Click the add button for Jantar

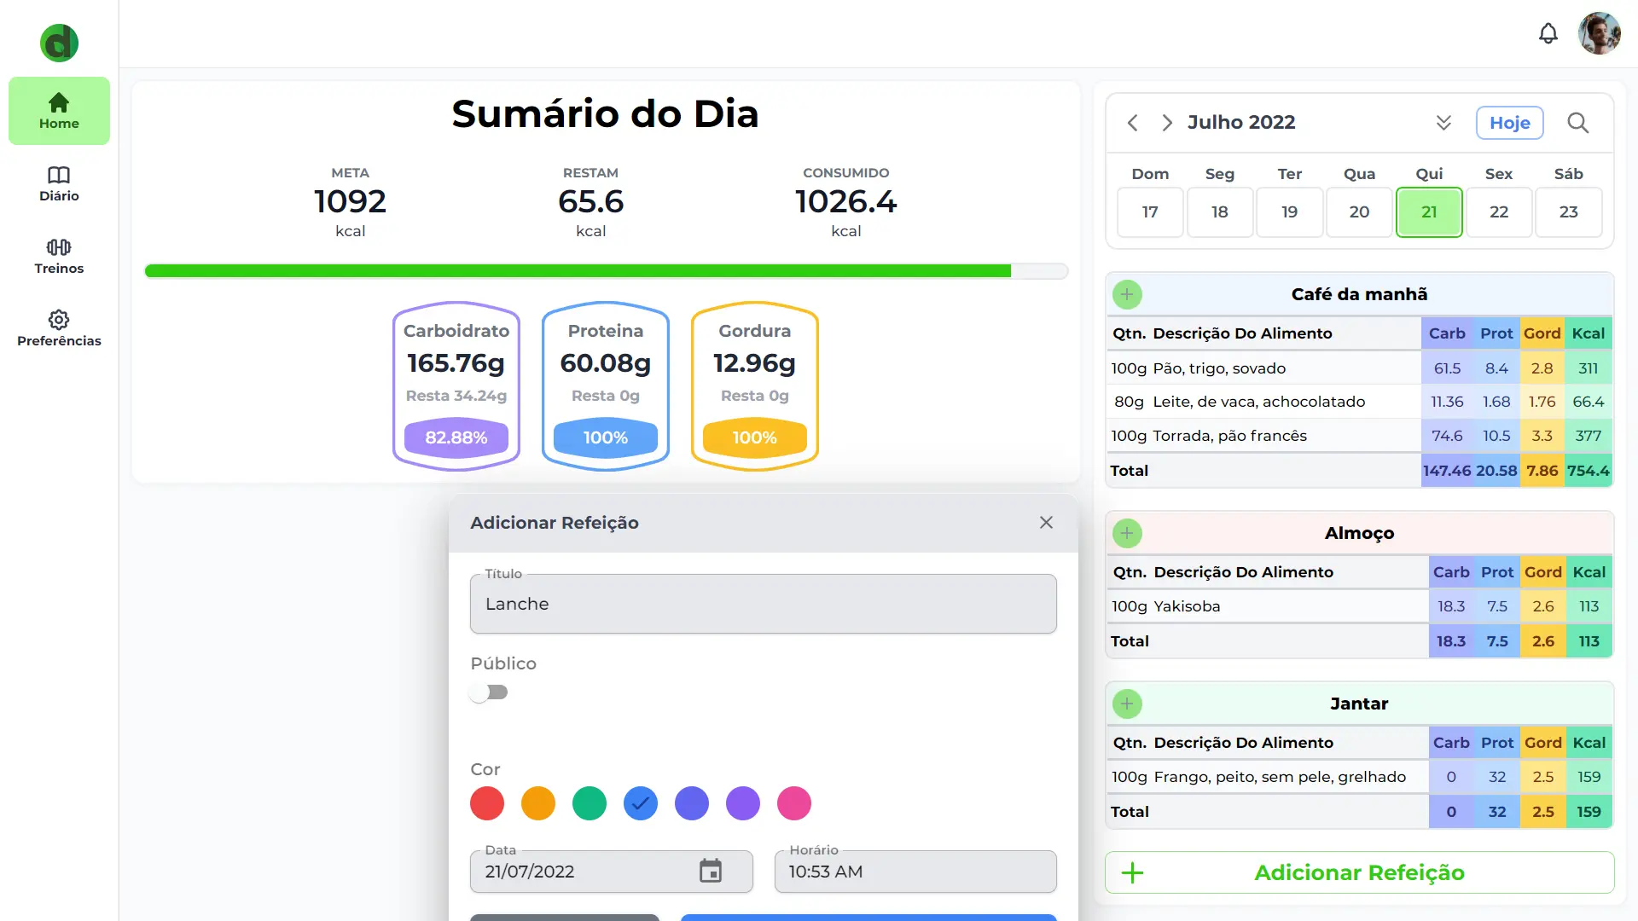(1126, 703)
